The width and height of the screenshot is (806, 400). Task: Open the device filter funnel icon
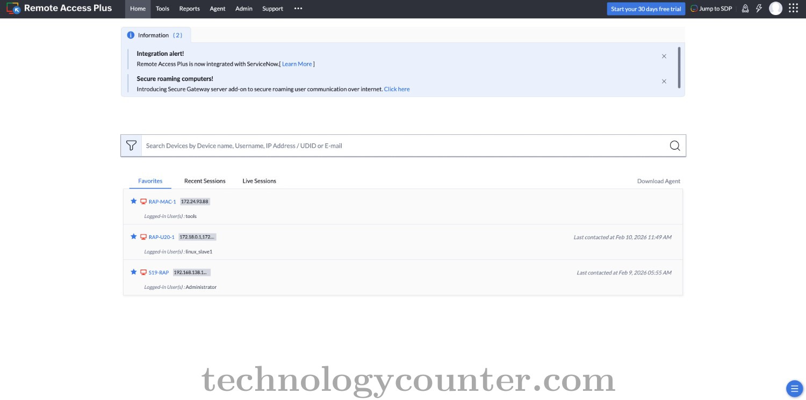pos(131,146)
